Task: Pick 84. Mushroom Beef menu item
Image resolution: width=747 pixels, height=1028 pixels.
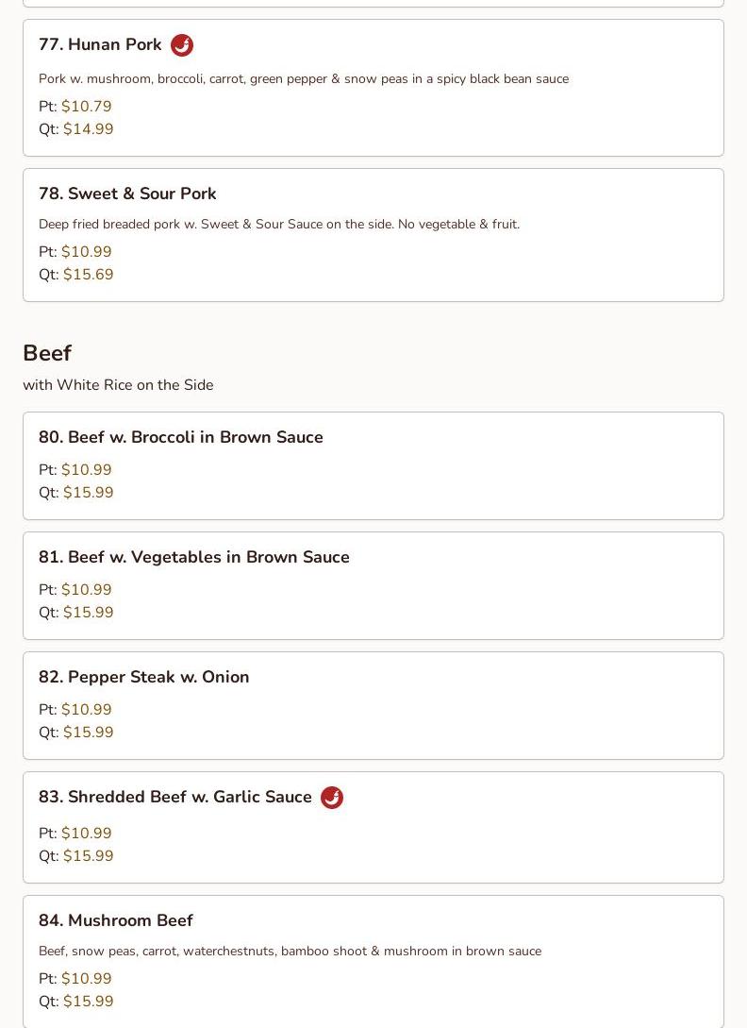Action: click(115, 920)
